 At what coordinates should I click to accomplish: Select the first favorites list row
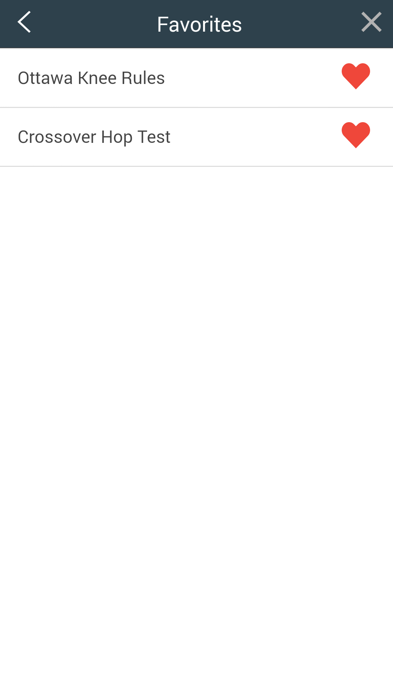(x=196, y=78)
